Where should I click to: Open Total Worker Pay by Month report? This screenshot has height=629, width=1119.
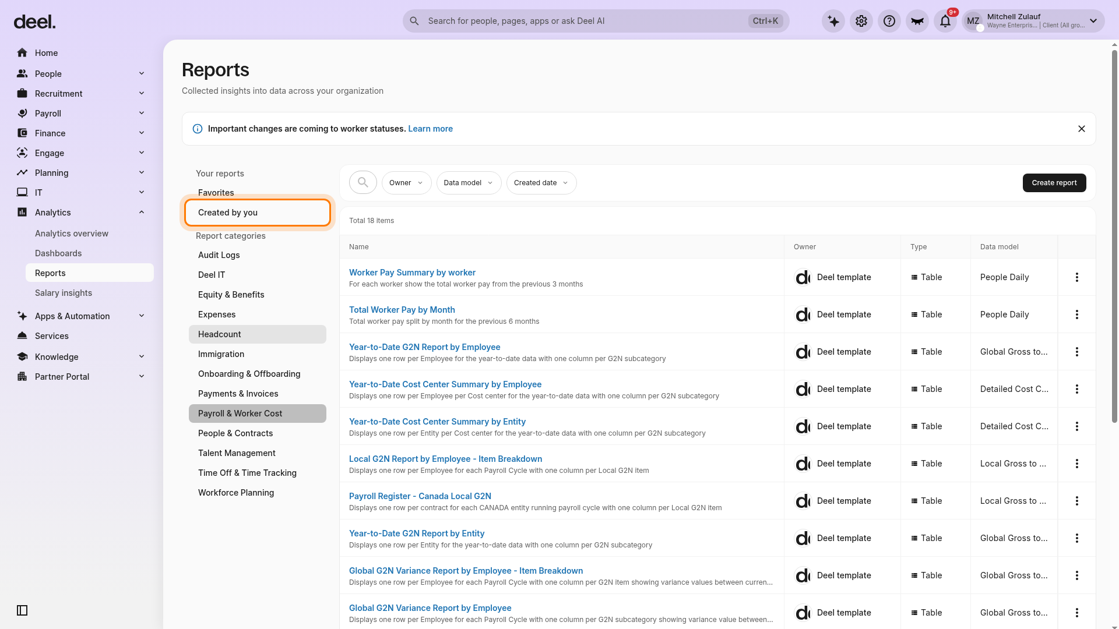402,310
